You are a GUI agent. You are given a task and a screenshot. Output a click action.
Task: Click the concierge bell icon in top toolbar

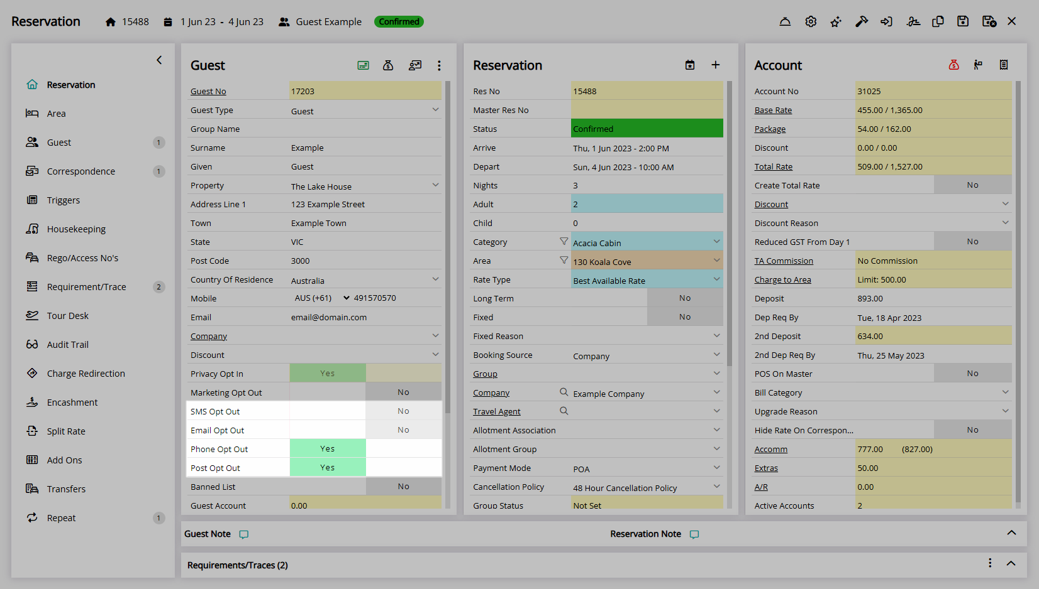coord(785,21)
